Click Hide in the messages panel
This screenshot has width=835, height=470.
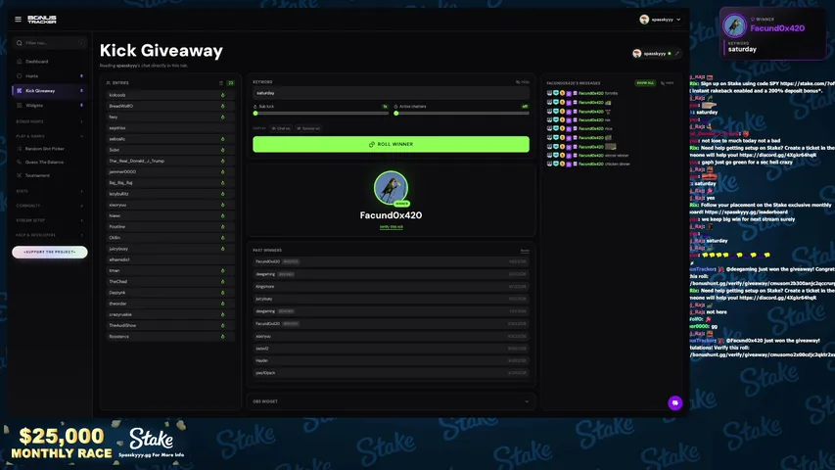pos(668,83)
